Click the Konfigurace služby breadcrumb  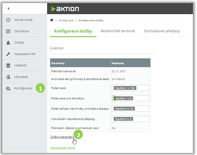(x=91, y=20)
